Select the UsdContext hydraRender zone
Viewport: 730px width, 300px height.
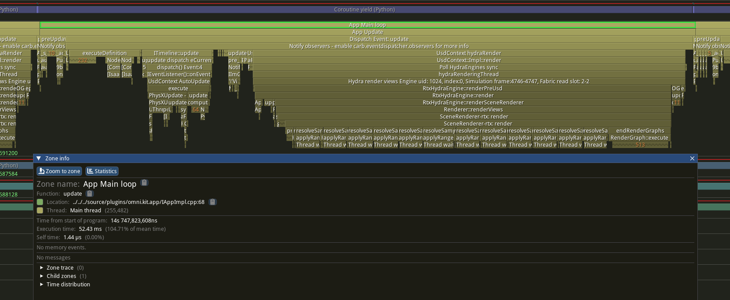click(x=469, y=53)
